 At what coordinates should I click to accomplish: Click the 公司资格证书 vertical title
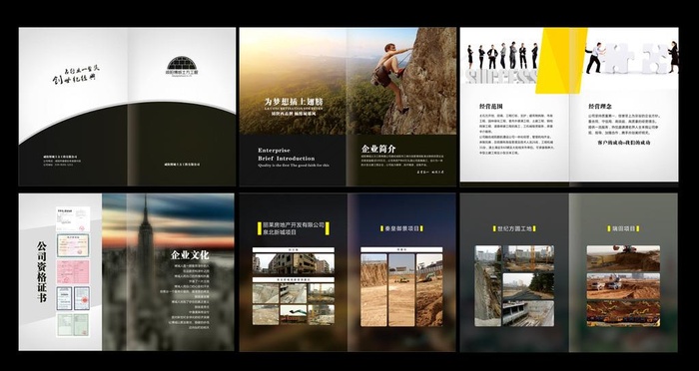click(x=42, y=271)
